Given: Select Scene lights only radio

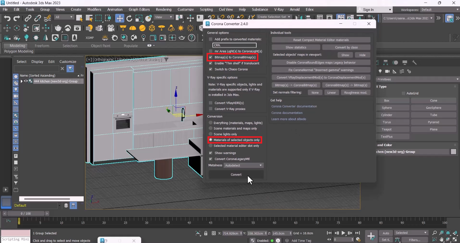Looking at the screenshot, I should click(x=210, y=134).
